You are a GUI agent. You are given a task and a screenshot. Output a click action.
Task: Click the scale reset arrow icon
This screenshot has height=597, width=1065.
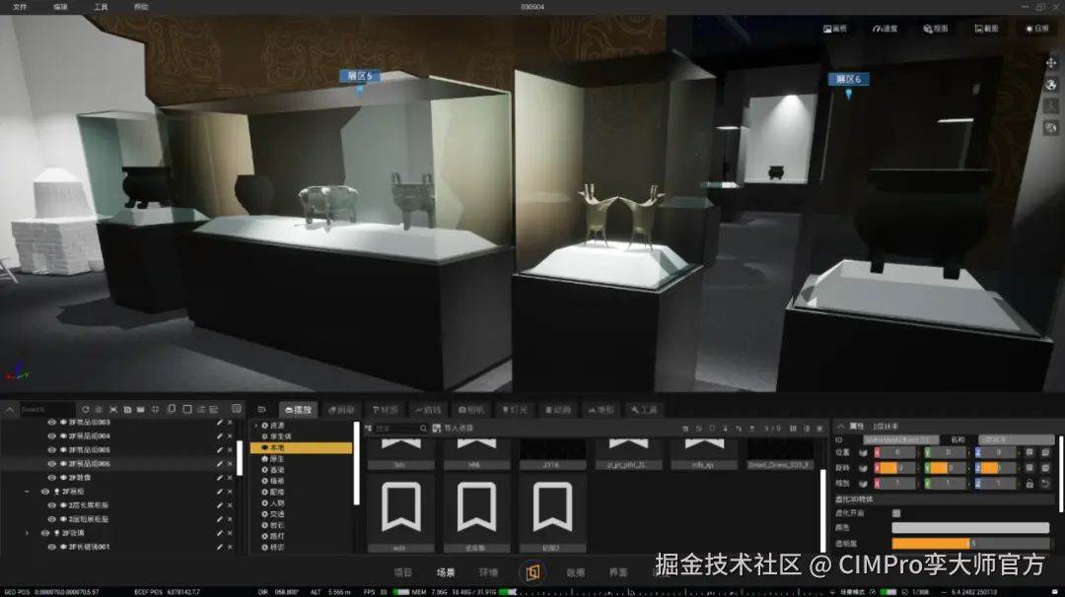pyautogui.click(x=1045, y=484)
